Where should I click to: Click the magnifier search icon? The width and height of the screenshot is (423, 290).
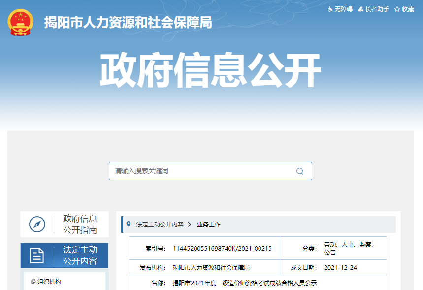(x=299, y=171)
